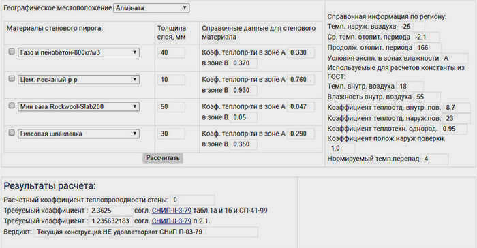The width and height of the screenshot is (477, 248).
Task: Select the calculated wall conductivity result field
Action: (x=193, y=200)
